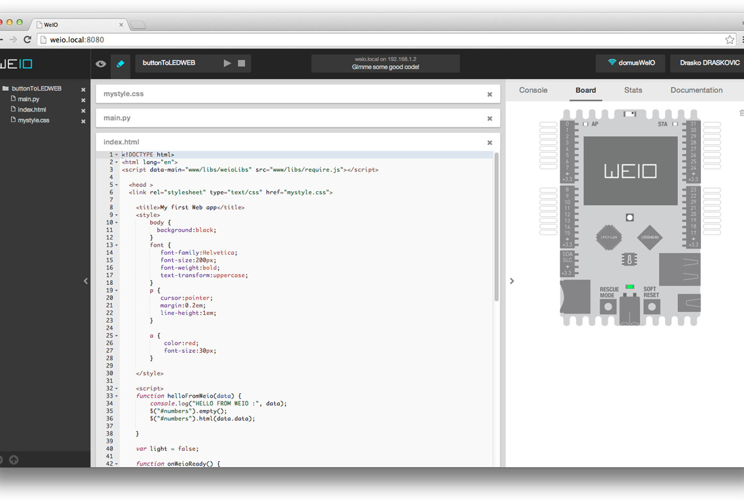Stop the running project
This screenshot has height=501, width=744.
point(241,63)
